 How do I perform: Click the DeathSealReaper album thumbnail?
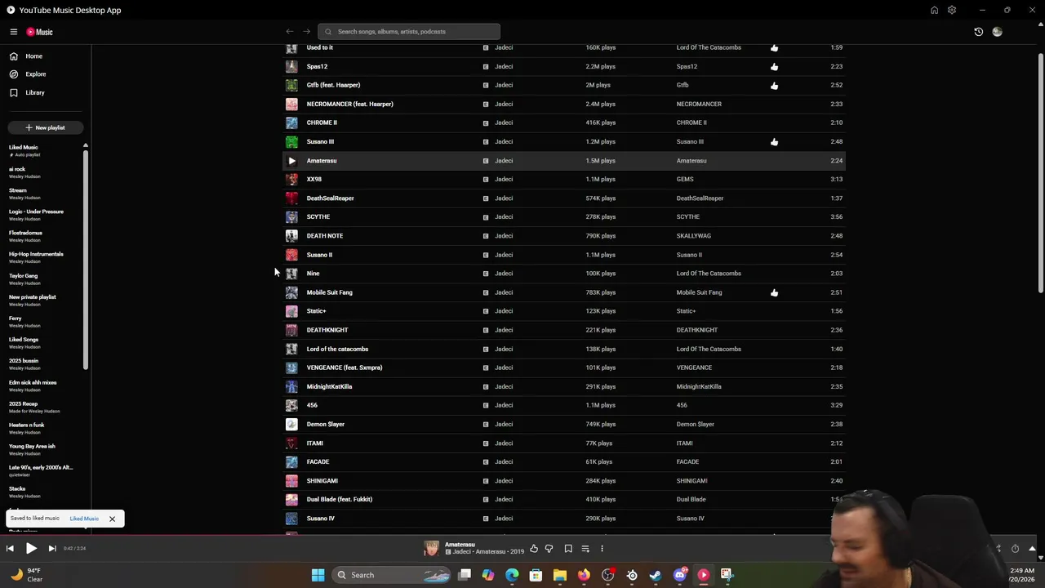point(291,198)
